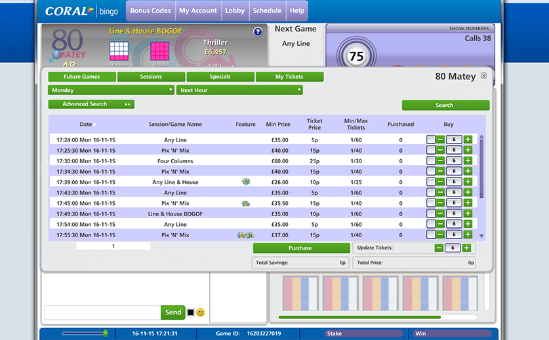Tick the buy checkbox for 17:43:30 Any Line

(x=431, y=192)
